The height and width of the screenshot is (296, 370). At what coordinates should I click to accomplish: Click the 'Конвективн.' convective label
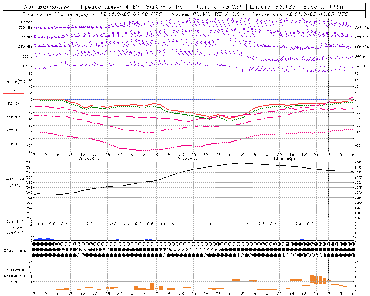[x=15, y=270]
